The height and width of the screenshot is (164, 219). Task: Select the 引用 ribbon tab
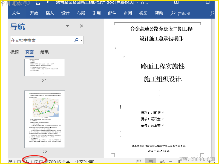coord(97,13)
